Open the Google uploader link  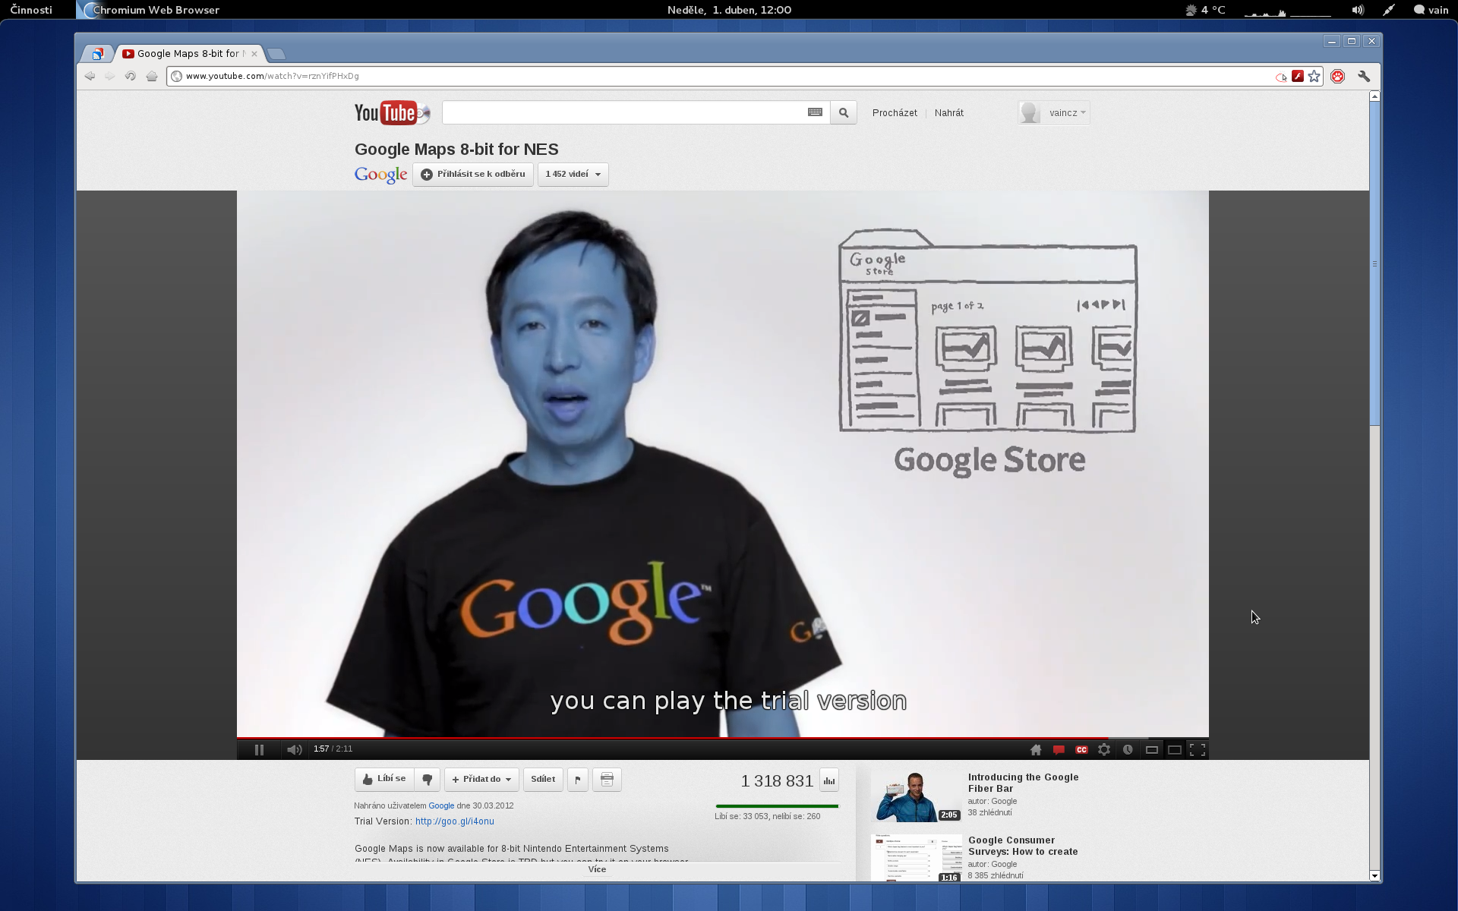point(441,805)
